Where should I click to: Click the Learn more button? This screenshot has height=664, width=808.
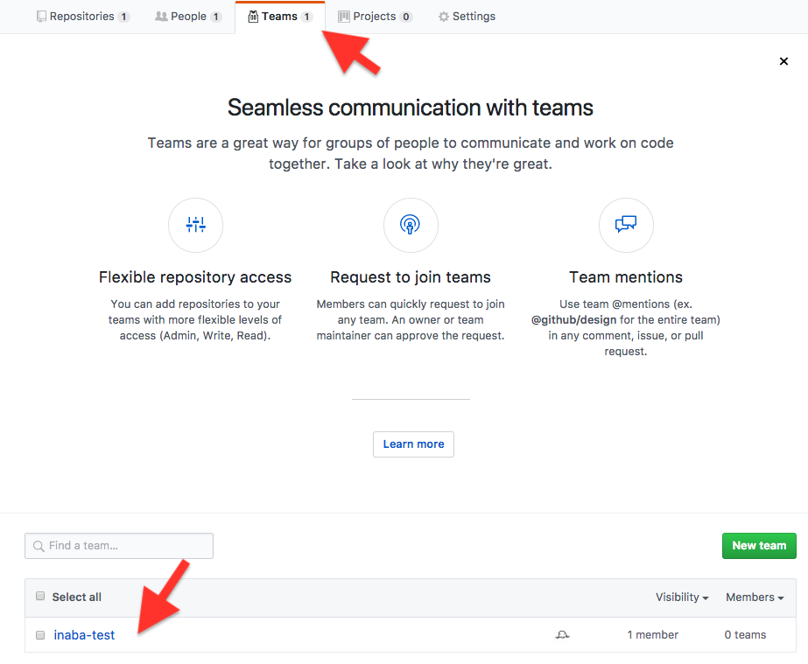(413, 444)
